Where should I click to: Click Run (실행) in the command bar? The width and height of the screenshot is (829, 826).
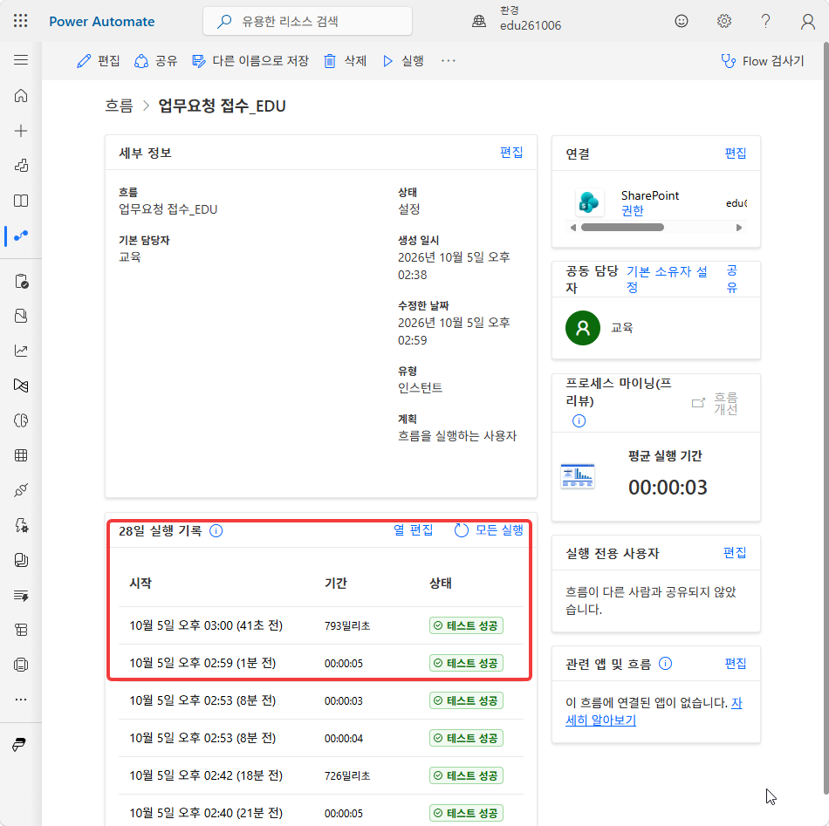[x=403, y=61]
